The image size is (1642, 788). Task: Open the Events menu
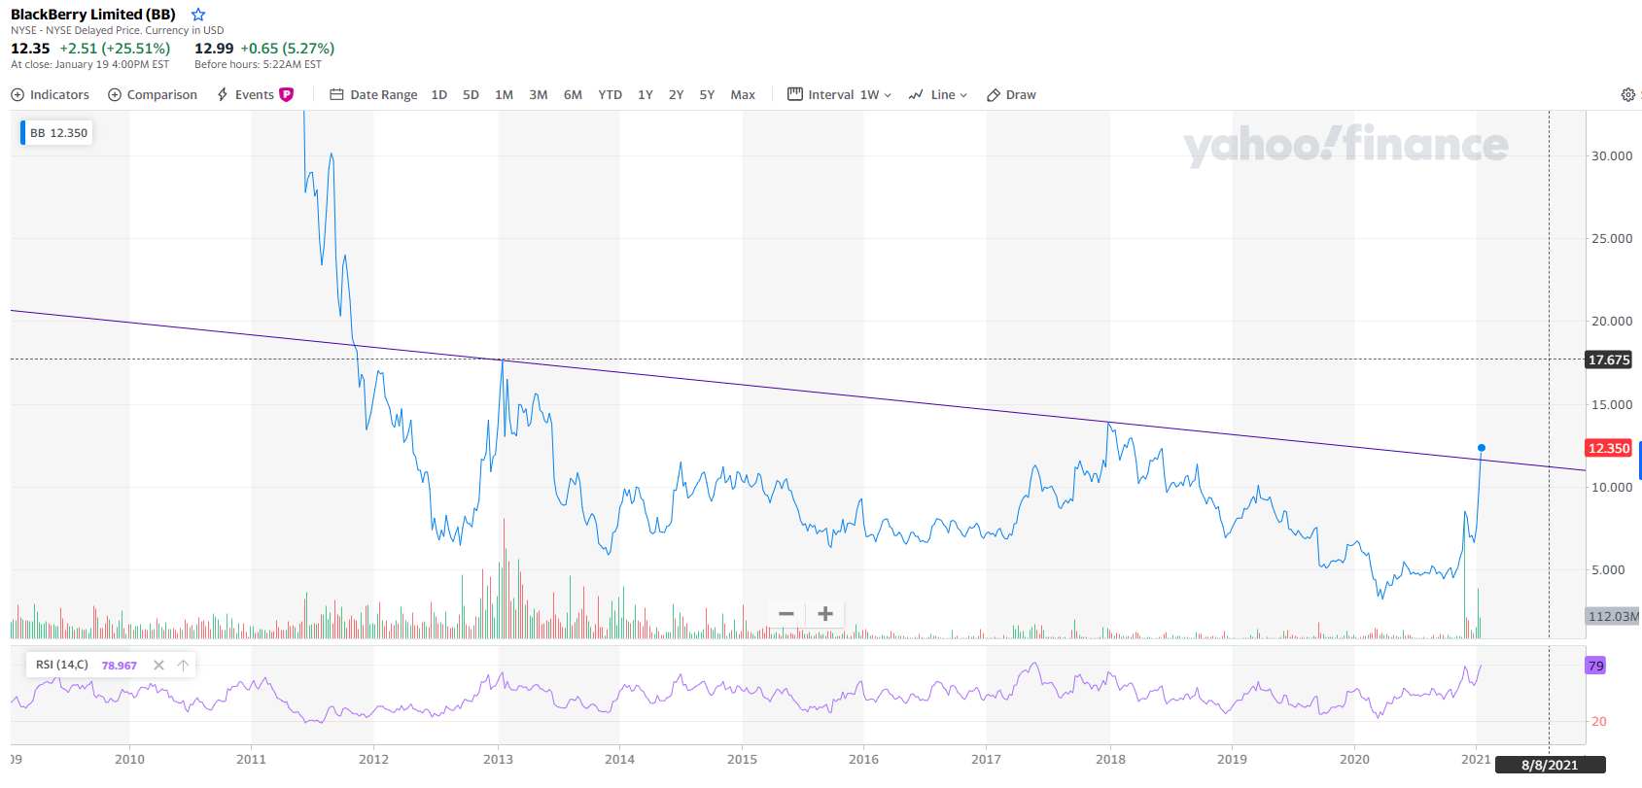click(x=245, y=94)
